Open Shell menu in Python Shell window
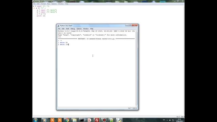Viewport: 217px width, 122px height. click(67, 29)
